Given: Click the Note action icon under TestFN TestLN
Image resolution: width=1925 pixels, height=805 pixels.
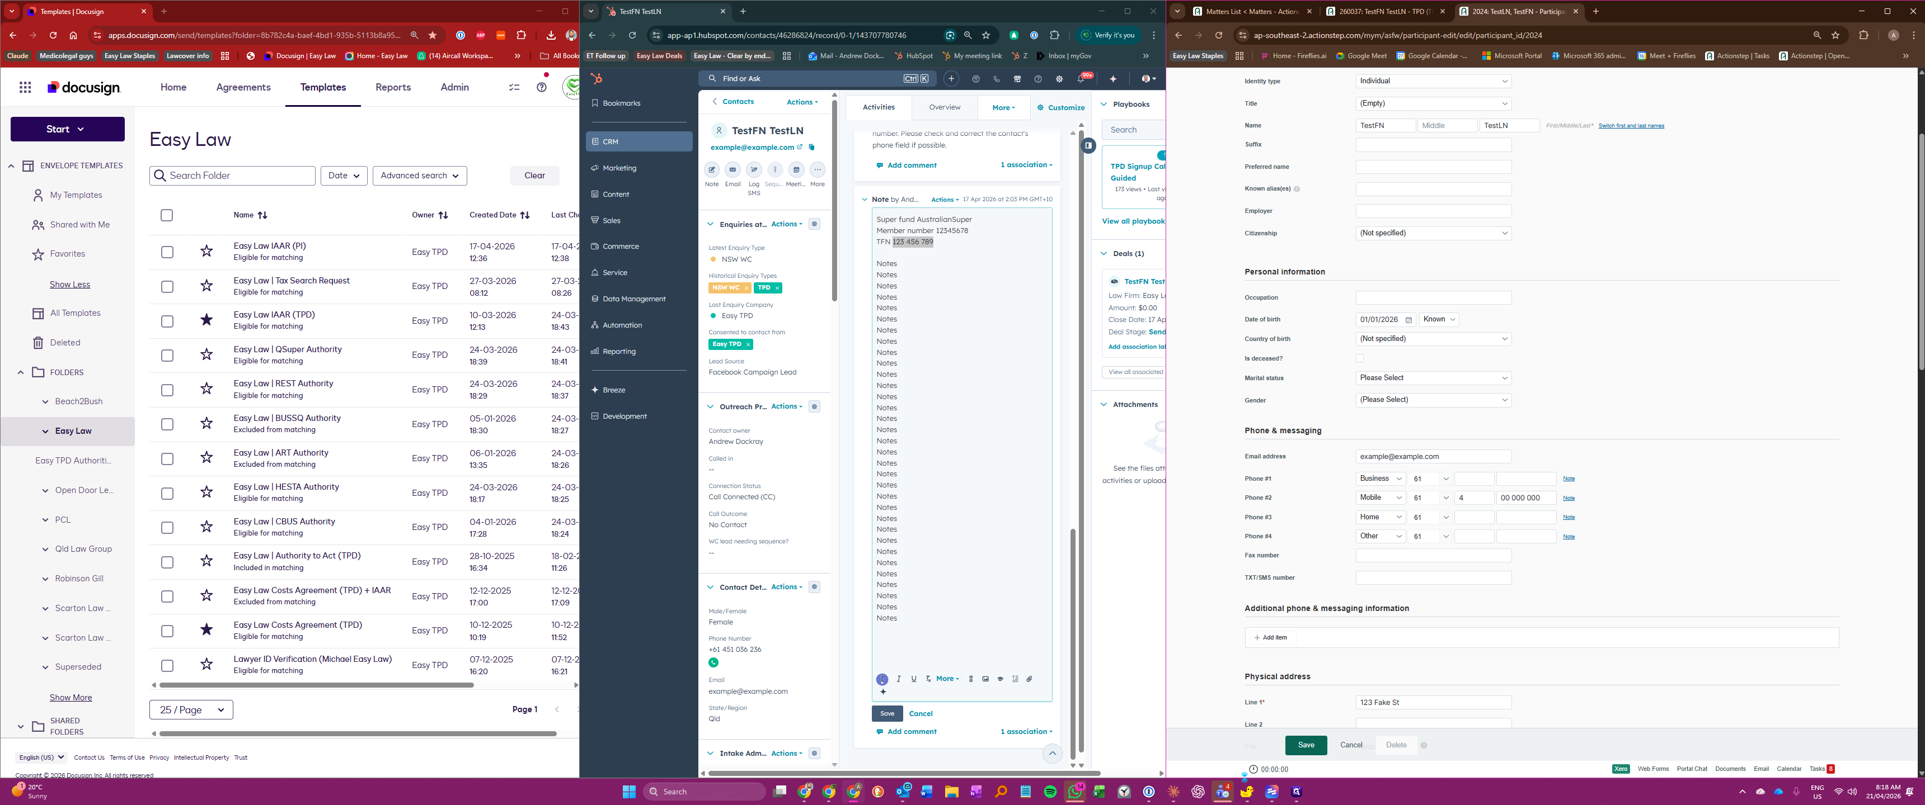Looking at the screenshot, I should tap(711, 171).
